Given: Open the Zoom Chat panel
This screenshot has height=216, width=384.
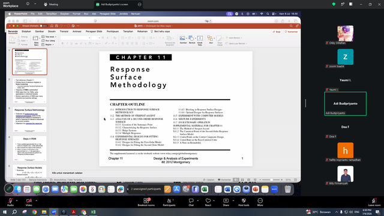Looking at the screenshot, I should pos(191,202).
